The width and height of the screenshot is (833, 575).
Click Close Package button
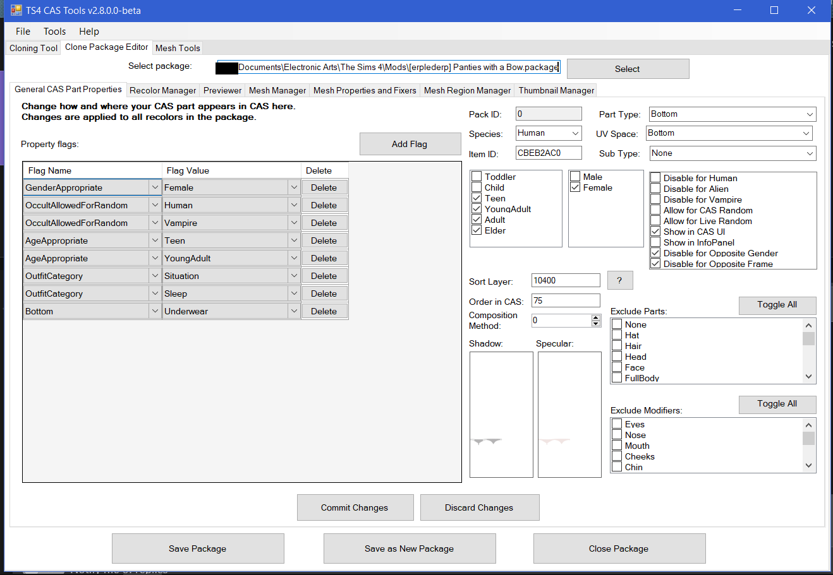coord(619,548)
